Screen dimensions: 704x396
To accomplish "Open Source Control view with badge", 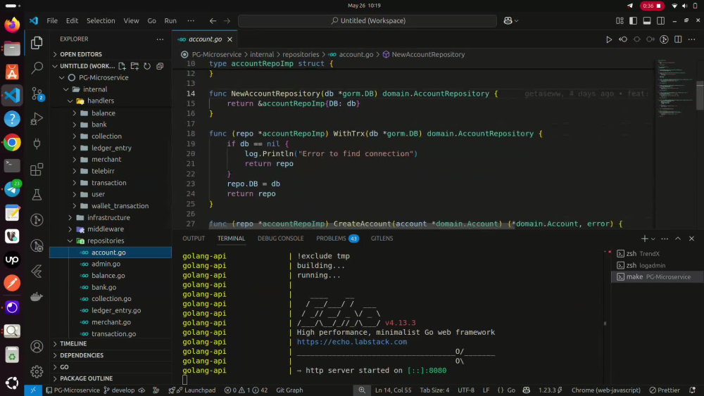I will point(37,94).
